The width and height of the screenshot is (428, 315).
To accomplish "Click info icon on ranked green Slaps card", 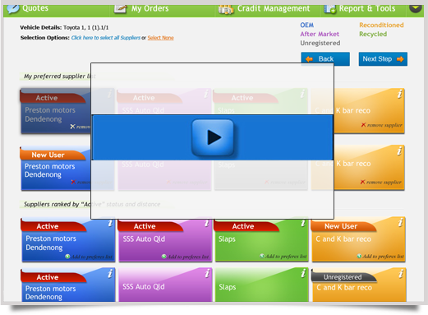I will (x=303, y=223).
